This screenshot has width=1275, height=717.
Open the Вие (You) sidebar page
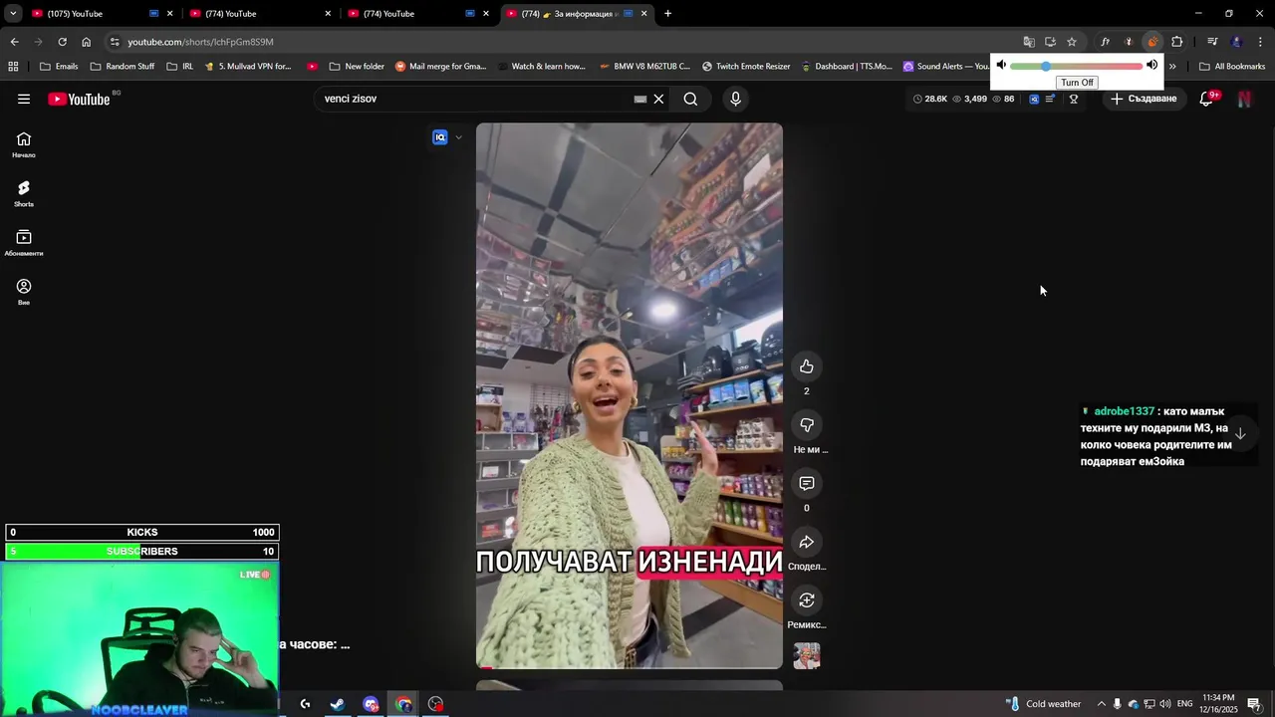point(24,292)
